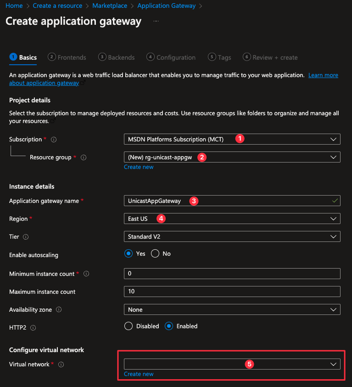Image resolution: width=352 pixels, height=387 pixels.
Task: Click the Tier info icon
Action: [x=26, y=237]
